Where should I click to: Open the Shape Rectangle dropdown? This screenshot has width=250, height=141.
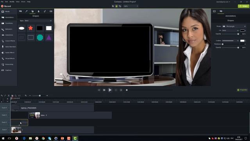pos(234,26)
